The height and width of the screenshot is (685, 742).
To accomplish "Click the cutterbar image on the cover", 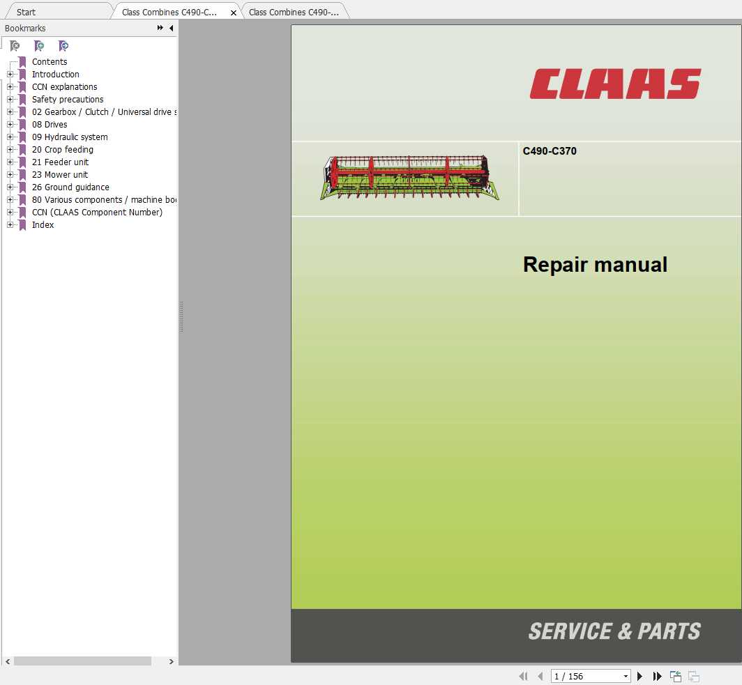I will (409, 178).
